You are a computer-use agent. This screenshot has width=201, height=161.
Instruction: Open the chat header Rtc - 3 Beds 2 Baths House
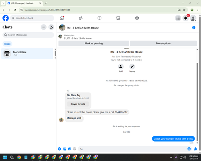[83, 28]
